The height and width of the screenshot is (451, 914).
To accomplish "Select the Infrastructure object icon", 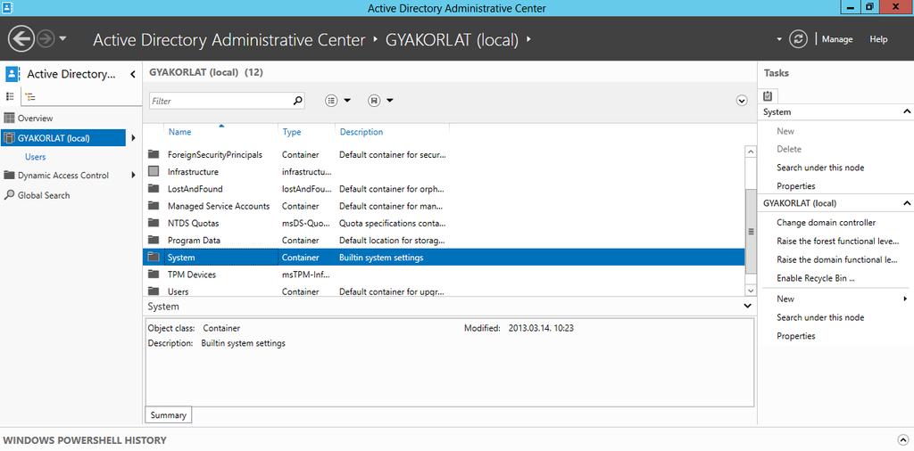I will click(x=154, y=172).
